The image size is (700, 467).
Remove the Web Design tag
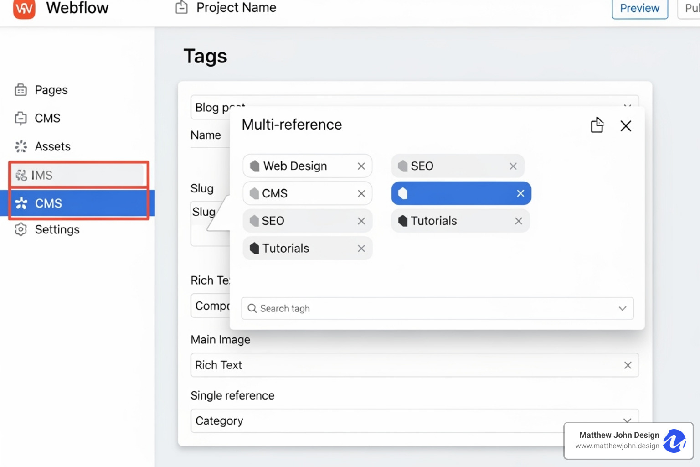tap(361, 166)
